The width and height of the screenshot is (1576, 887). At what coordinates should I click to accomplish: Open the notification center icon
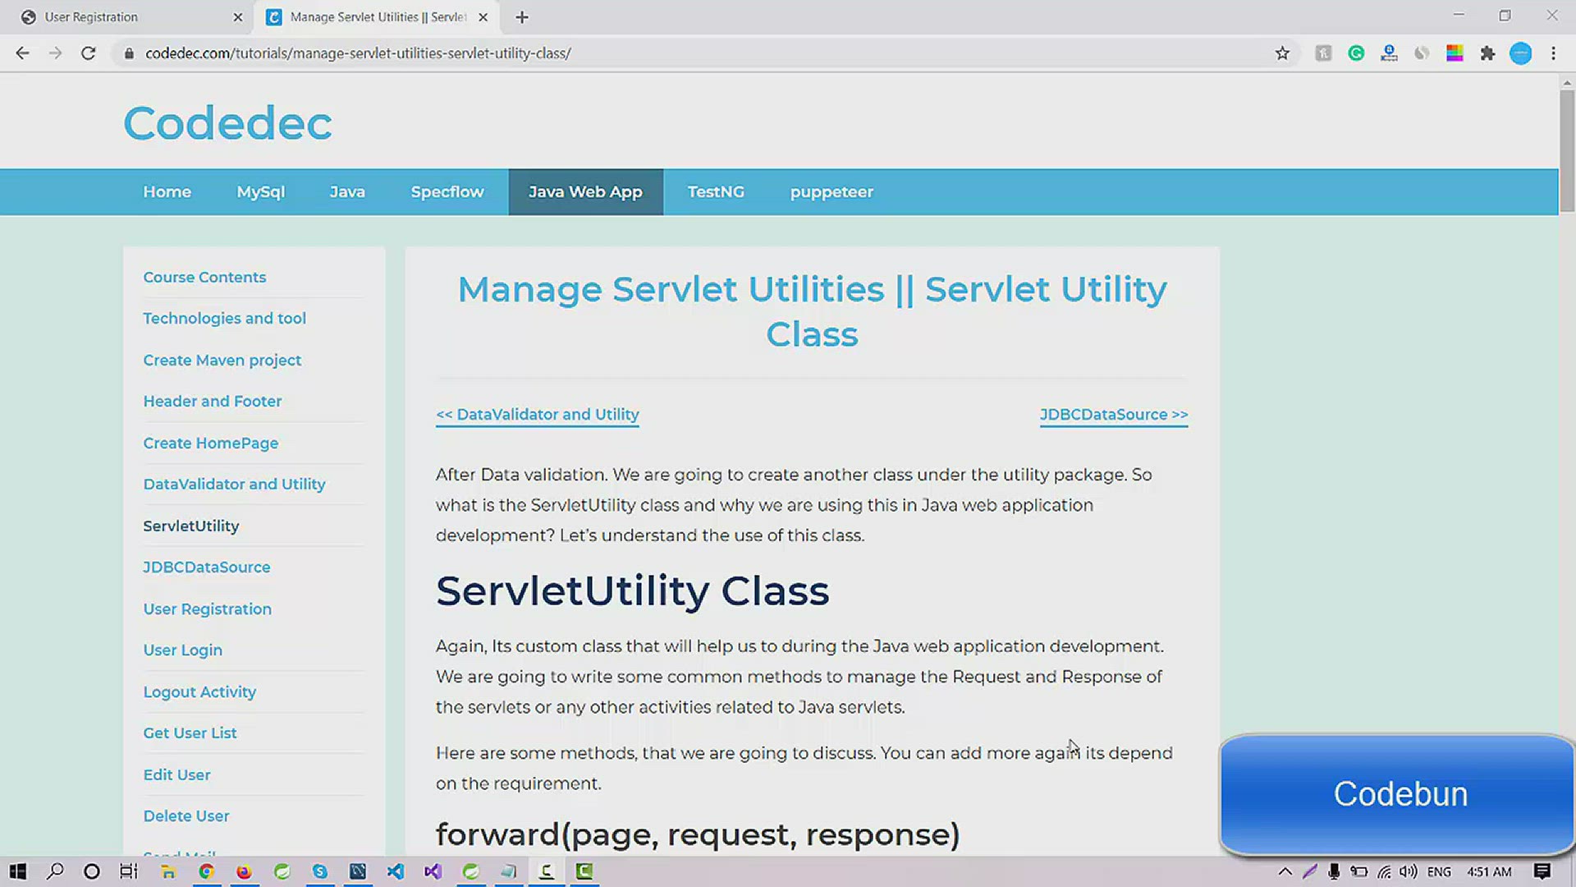[x=1542, y=871]
